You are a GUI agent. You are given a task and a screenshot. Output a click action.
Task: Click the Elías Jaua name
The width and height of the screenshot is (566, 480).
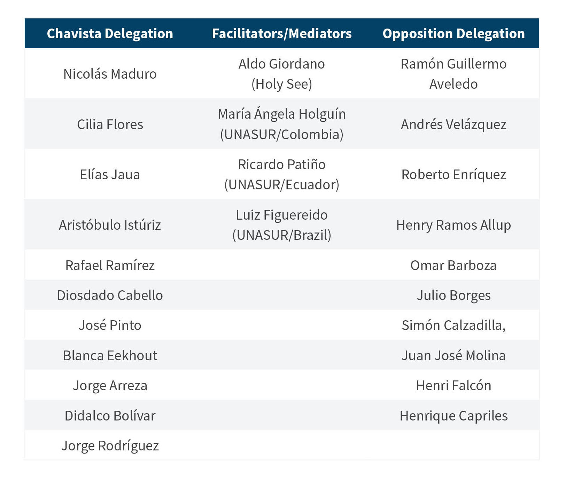pyautogui.click(x=110, y=174)
